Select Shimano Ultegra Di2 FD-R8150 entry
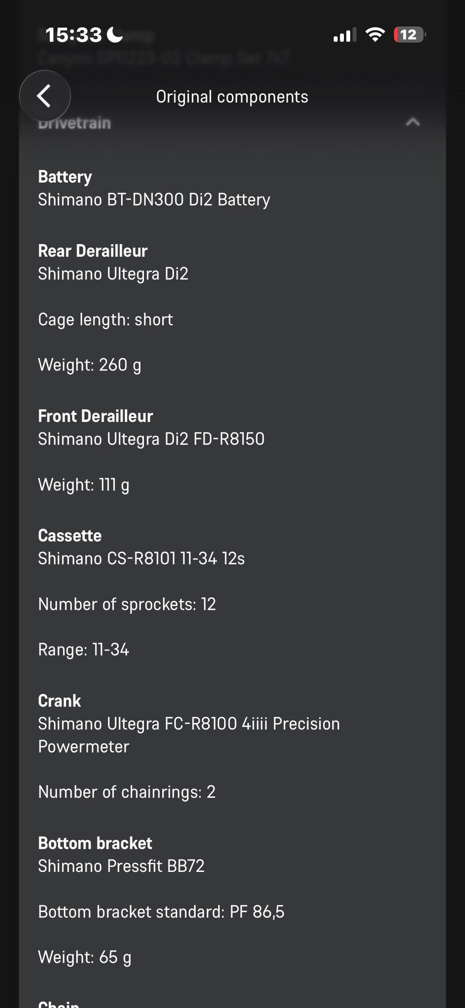465x1008 pixels. [151, 439]
